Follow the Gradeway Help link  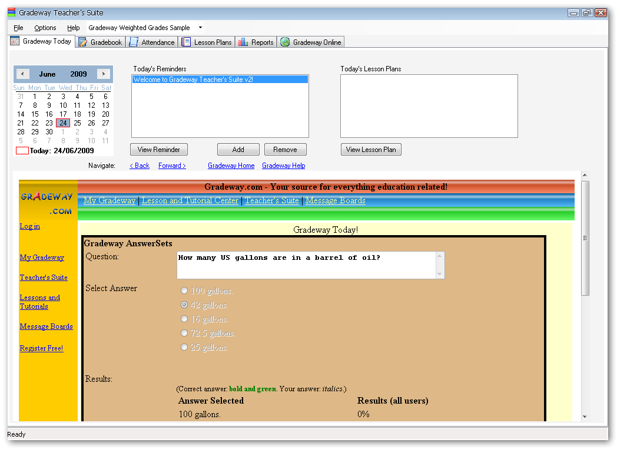click(283, 166)
